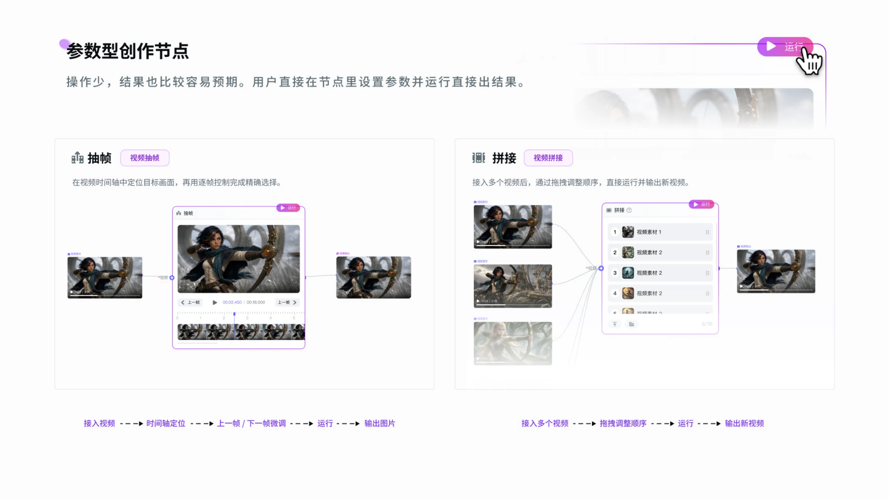Click the 输出图片 step label
The width and height of the screenshot is (889, 500).
click(x=380, y=423)
